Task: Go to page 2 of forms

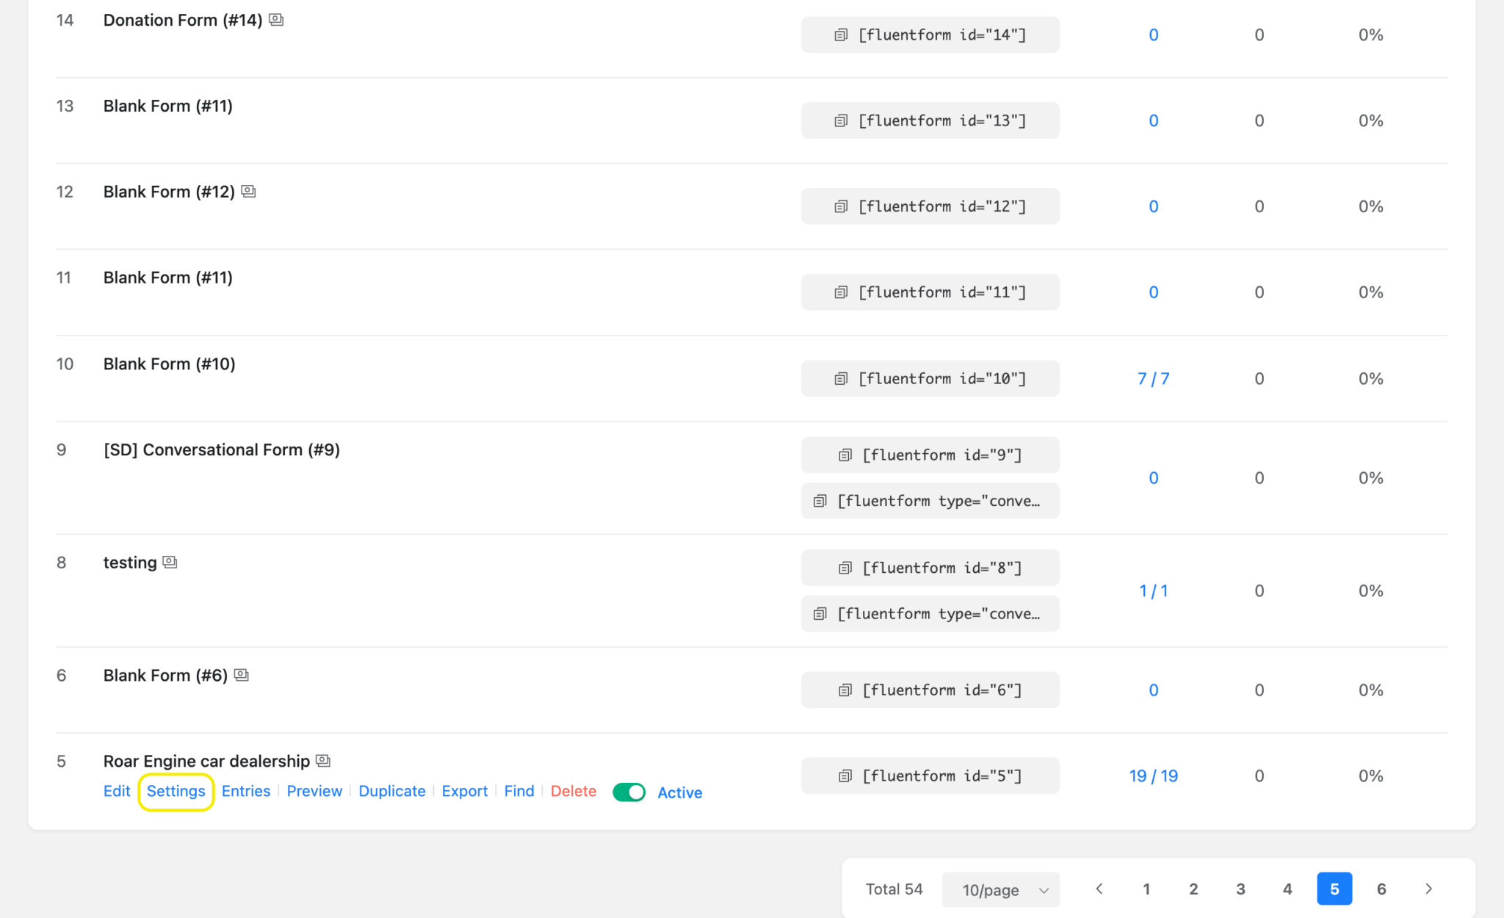Action: click(x=1193, y=889)
